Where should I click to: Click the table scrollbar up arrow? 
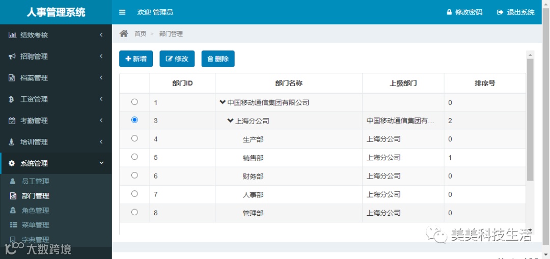530,54
